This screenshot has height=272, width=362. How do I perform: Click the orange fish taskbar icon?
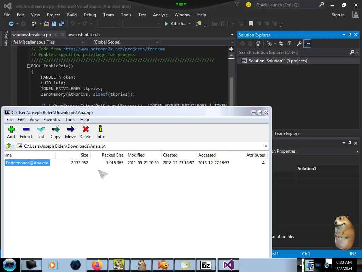163,265
